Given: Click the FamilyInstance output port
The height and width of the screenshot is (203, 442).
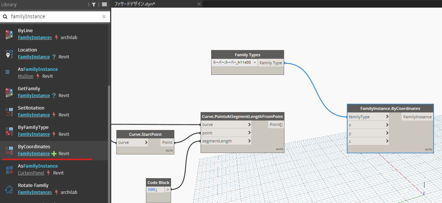Looking at the screenshot, I should (x=418, y=117).
